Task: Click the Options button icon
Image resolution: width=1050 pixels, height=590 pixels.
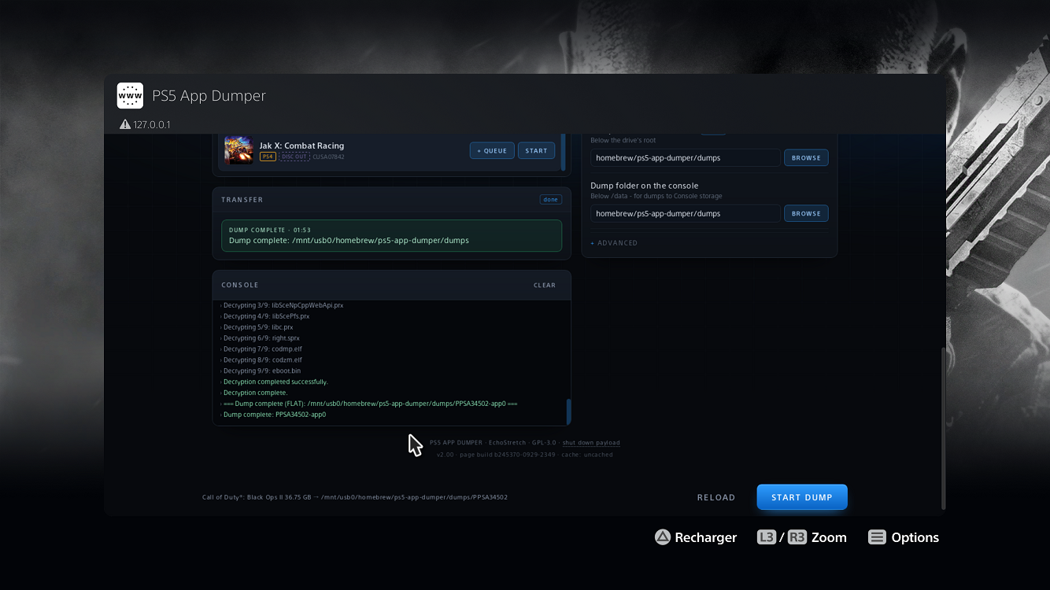Action: click(x=877, y=537)
